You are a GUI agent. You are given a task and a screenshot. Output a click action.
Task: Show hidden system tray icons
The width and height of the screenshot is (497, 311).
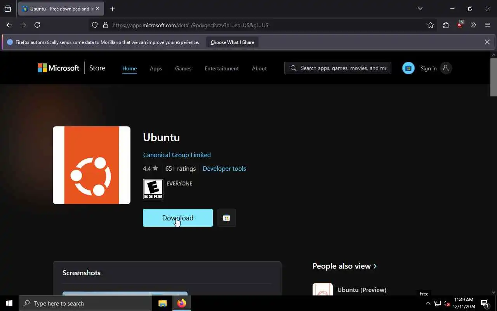click(x=428, y=303)
